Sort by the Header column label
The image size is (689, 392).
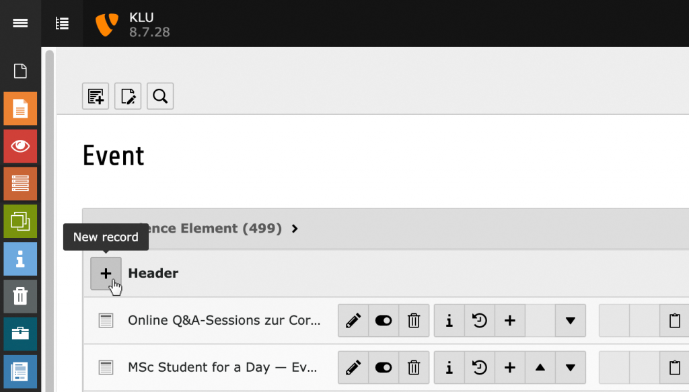(x=153, y=273)
